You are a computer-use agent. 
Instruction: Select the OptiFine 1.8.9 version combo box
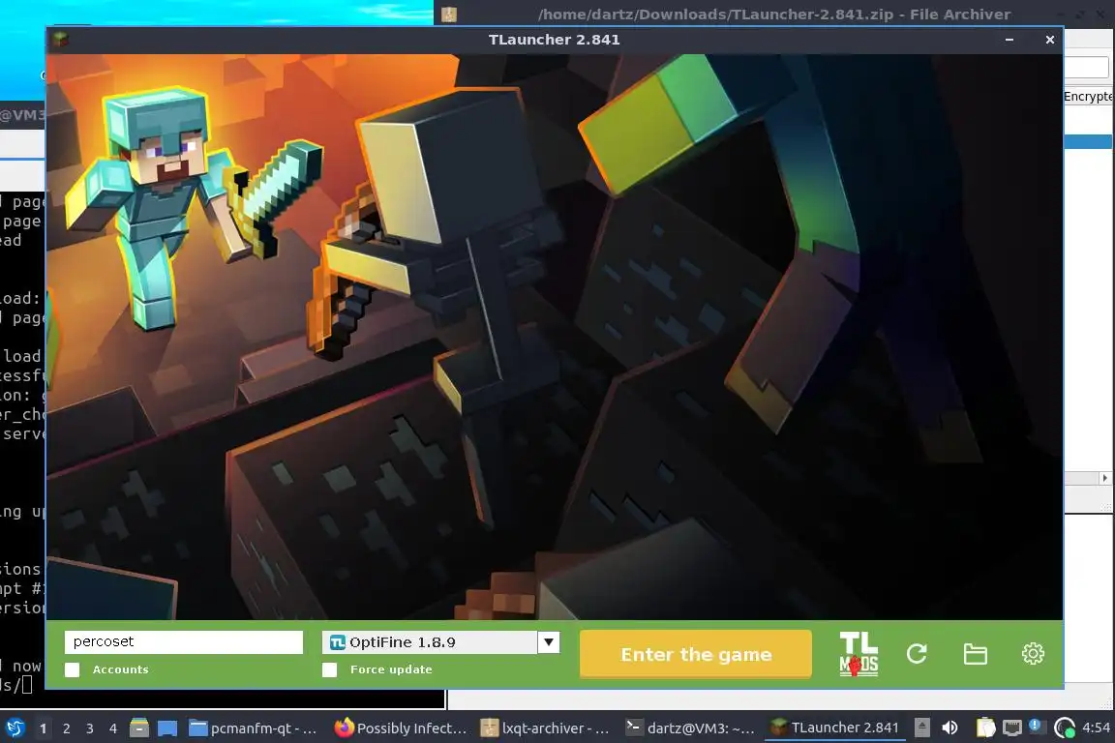(441, 642)
